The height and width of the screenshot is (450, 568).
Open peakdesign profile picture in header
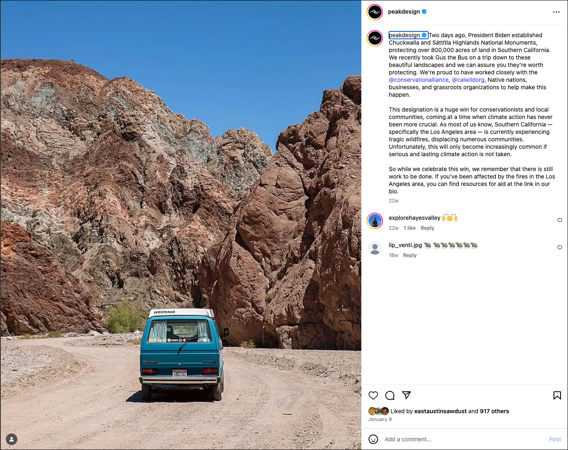pyautogui.click(x=375, y=12)
